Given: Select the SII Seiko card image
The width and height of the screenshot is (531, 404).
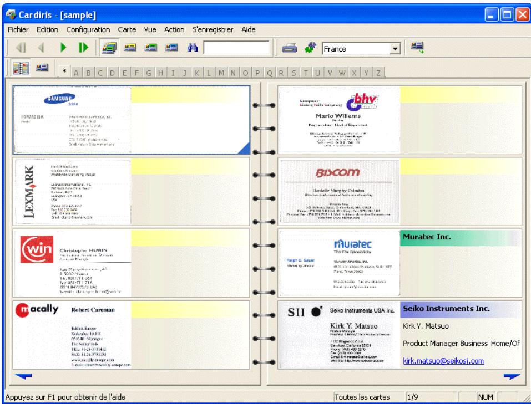Looking at the screenshot, I should pyautogui.click(x=339, y=335).
